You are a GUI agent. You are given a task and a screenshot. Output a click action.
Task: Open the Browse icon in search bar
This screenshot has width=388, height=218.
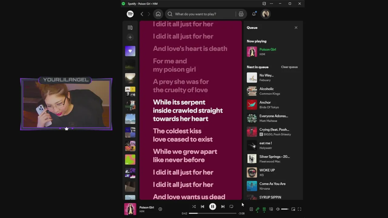[241, 14]
